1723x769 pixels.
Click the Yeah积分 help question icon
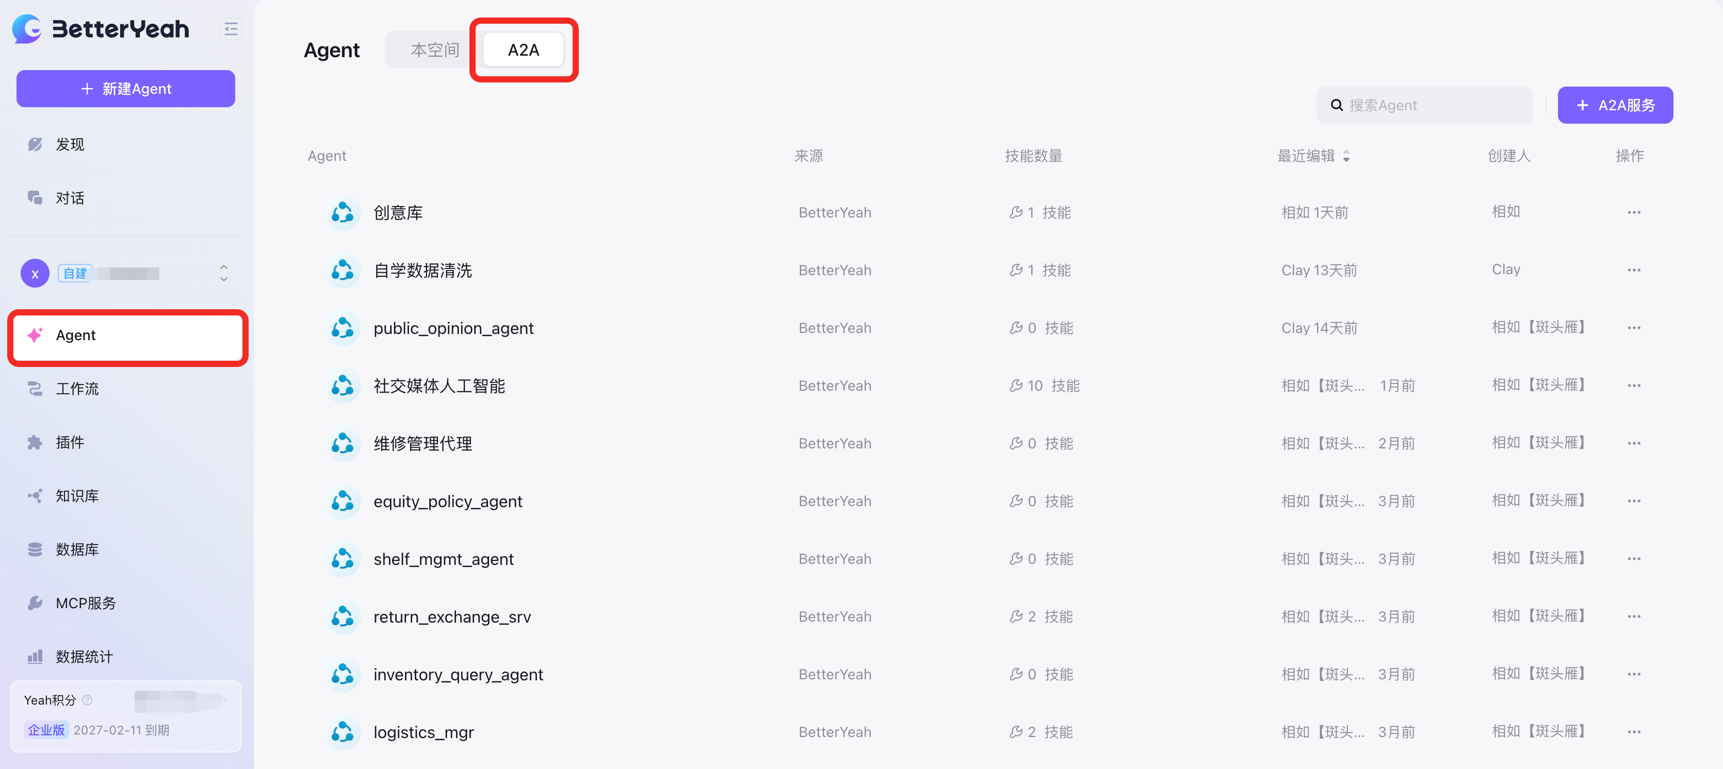click(x=87, y=700)
